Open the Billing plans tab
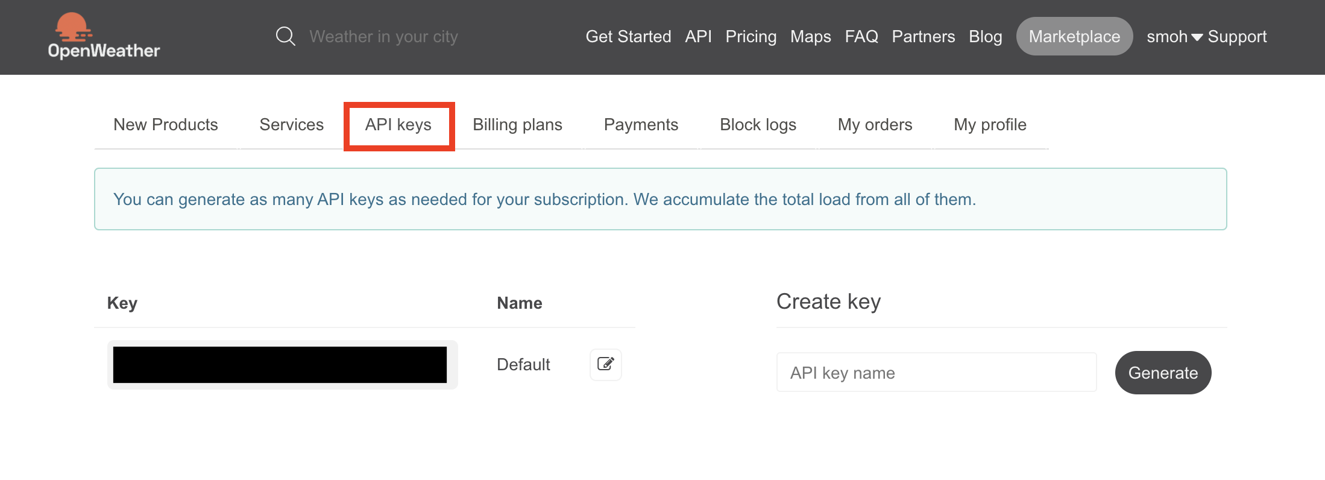1325x480 pixels. pyautogui.click(x=517, y=125)
